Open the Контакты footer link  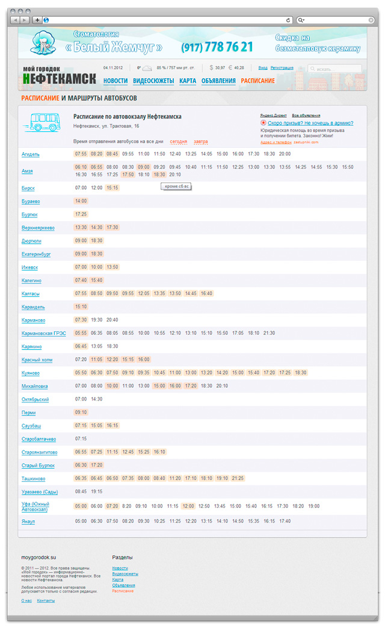pyautogui.click(x=46, y=600)
